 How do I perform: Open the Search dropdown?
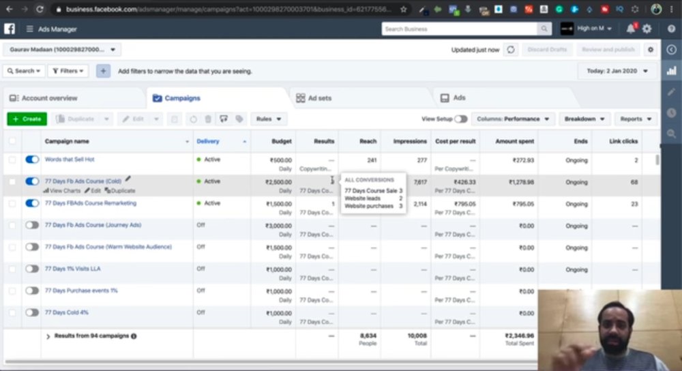pos(24,71)
